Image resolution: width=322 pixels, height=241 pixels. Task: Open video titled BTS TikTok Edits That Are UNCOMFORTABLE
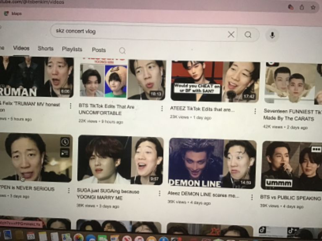pyautogui.click(x=106, y=110)
